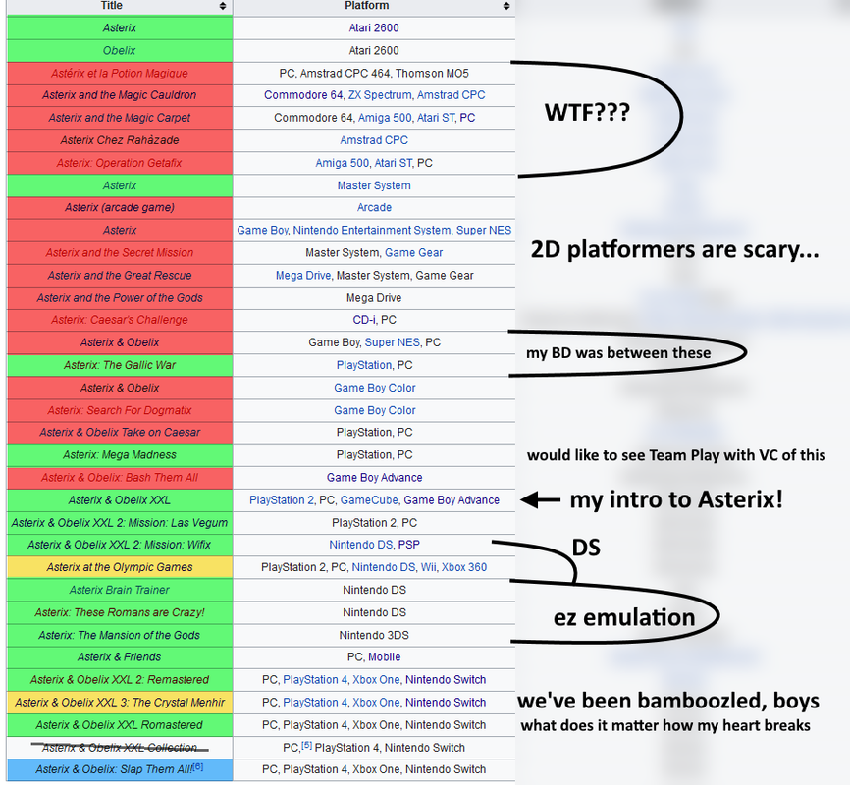This screenshot has height=785, width=850.
Task: Open the CD-i link in the Caesar's Challenge row
Action: 363,320
